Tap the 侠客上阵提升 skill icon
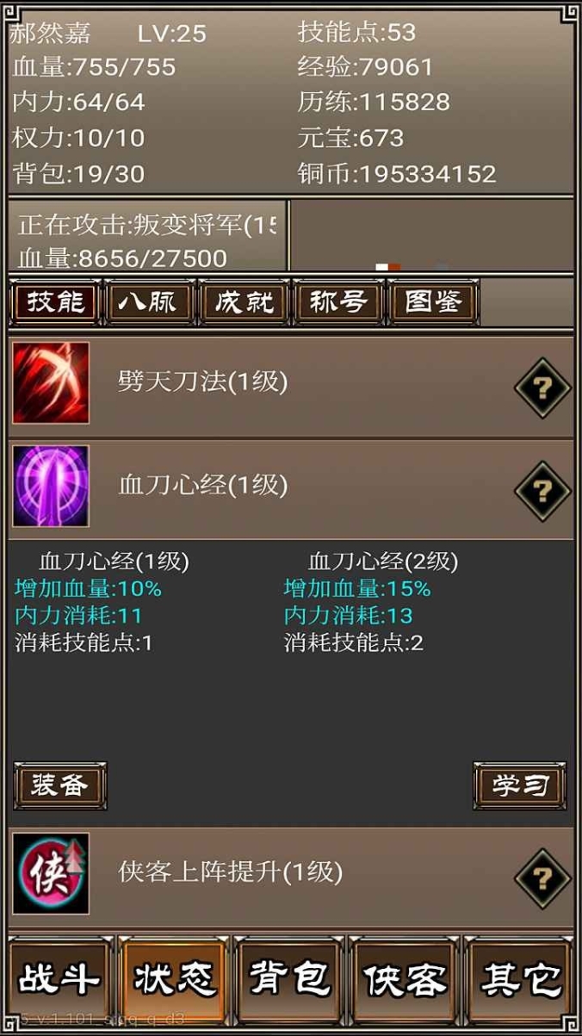Viewport: 582px width, 1036px height. tap(51, 873)
